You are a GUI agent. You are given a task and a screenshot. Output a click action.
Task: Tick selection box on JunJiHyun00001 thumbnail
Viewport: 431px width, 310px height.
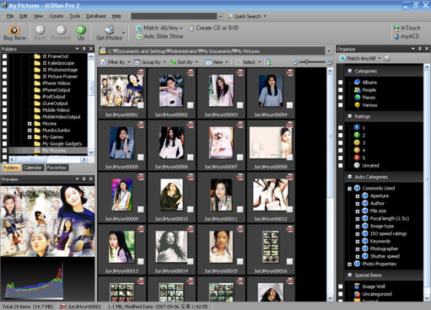(x=141, y=105)
